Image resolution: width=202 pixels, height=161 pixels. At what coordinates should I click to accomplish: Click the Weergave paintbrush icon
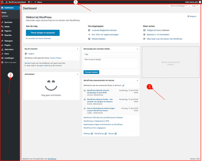(x=2, y=41)
